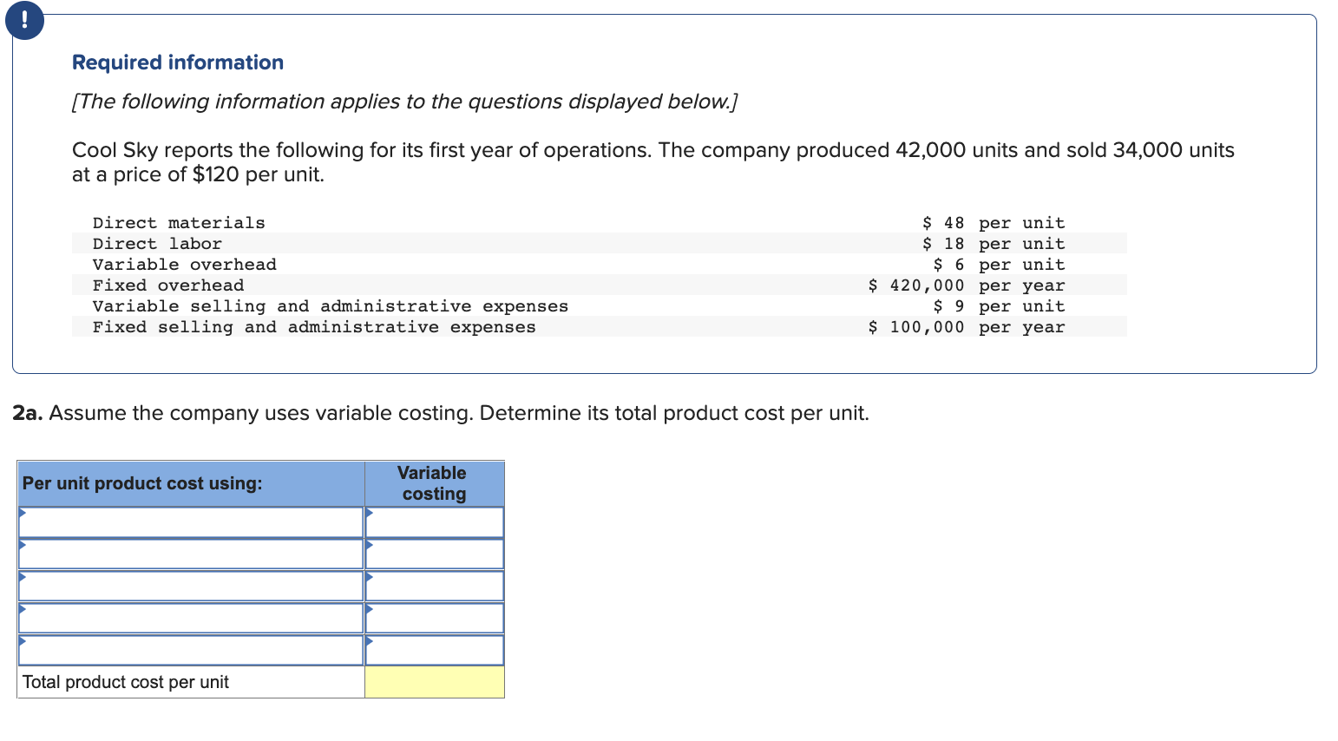Click the "Variable overhead" label
This screenshot has height=741, width=1338.
coord(185,265)
